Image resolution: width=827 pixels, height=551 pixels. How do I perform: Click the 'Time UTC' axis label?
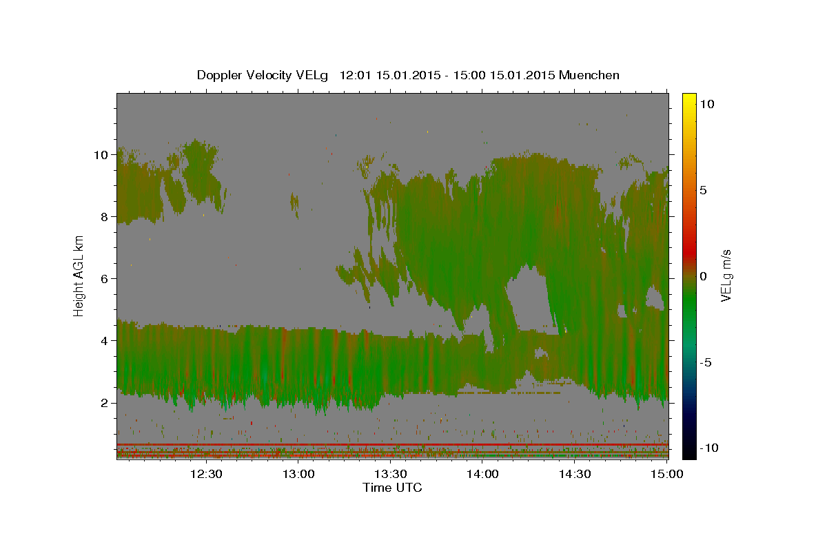click(x=392, y=488)
